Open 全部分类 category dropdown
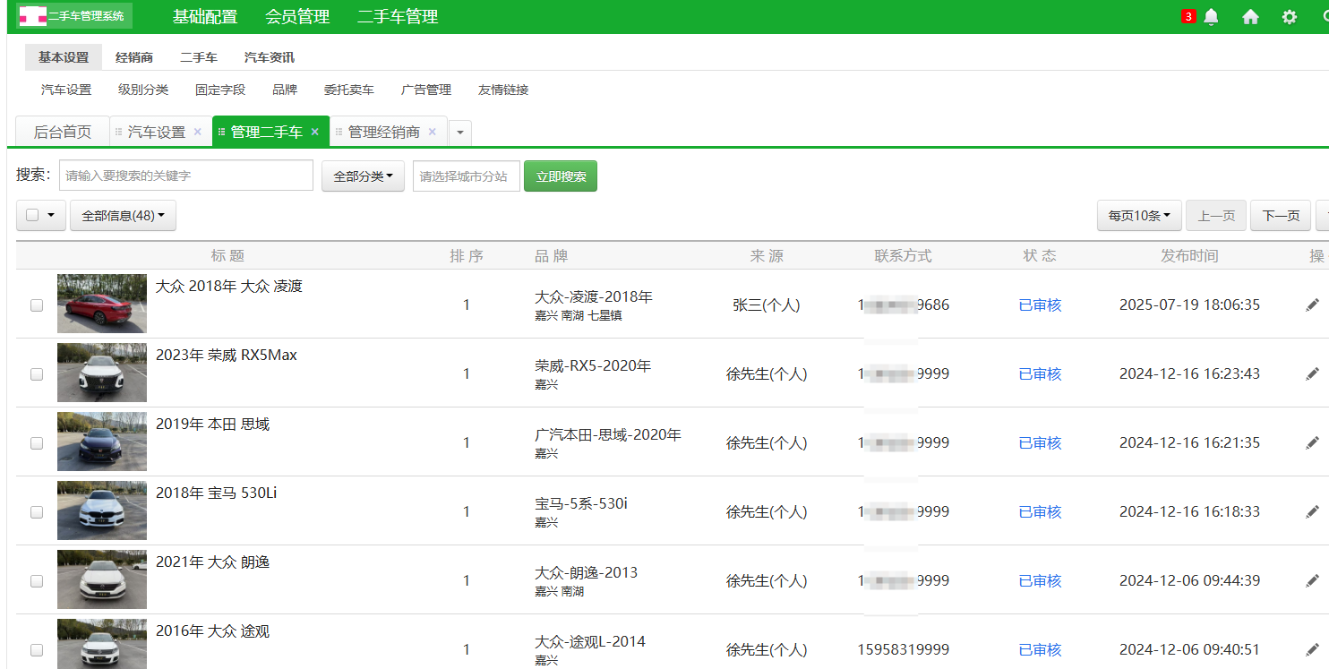Screen dimensions: 1329x669 (363, 176)
